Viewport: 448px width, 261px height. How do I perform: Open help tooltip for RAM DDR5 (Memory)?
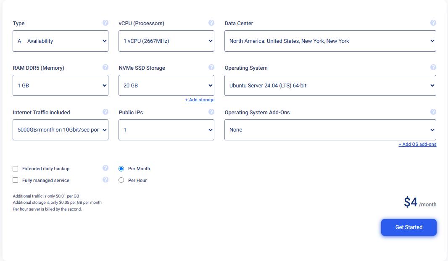point(105,67)
